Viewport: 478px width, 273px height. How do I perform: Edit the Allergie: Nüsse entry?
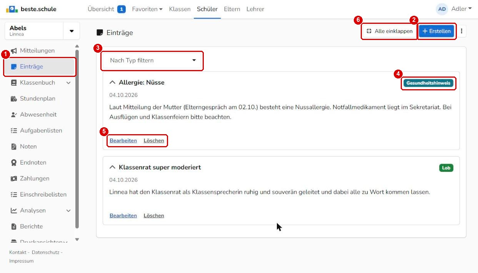[123, 141]
